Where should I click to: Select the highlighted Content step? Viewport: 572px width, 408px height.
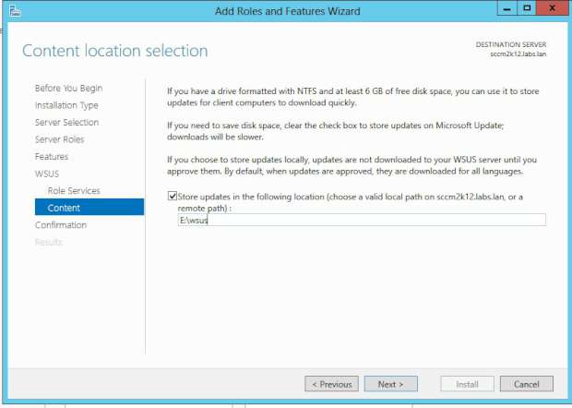(x=64, y=208)
